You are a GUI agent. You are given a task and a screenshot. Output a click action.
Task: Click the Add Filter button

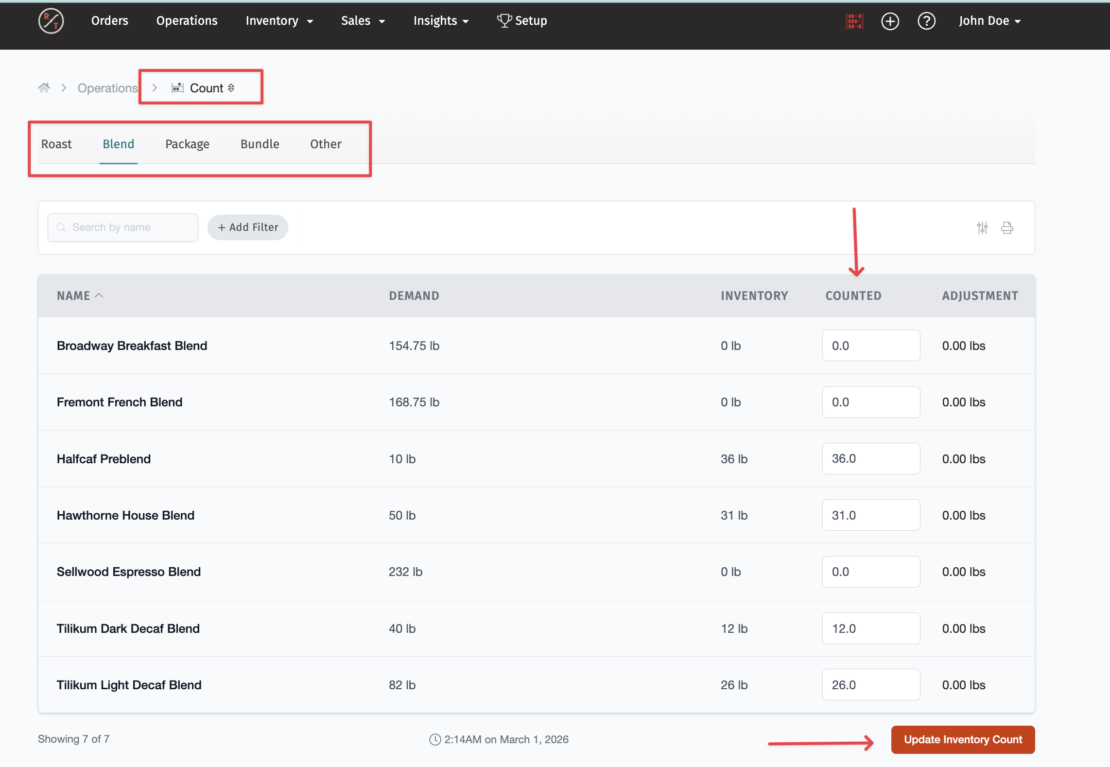click(248, 227)
